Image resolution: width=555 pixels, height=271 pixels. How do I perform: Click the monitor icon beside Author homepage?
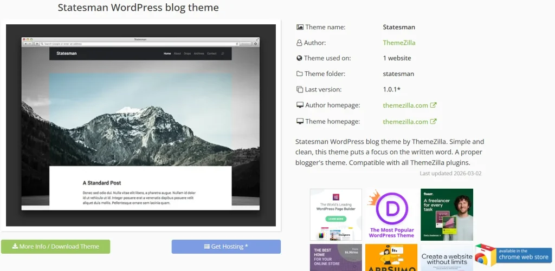coord(300,105)
